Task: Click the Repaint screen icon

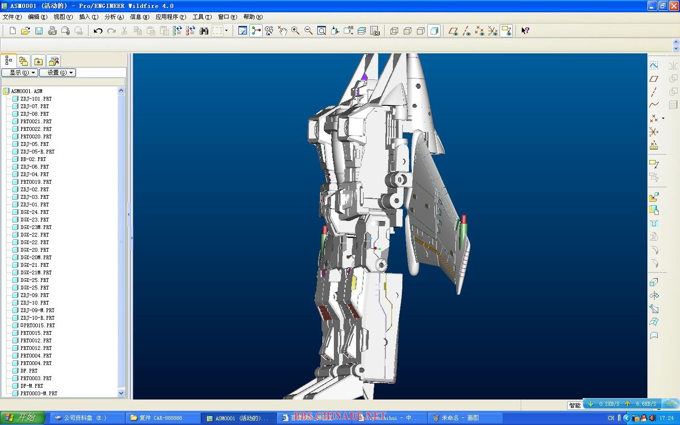Action: (242, 31)
